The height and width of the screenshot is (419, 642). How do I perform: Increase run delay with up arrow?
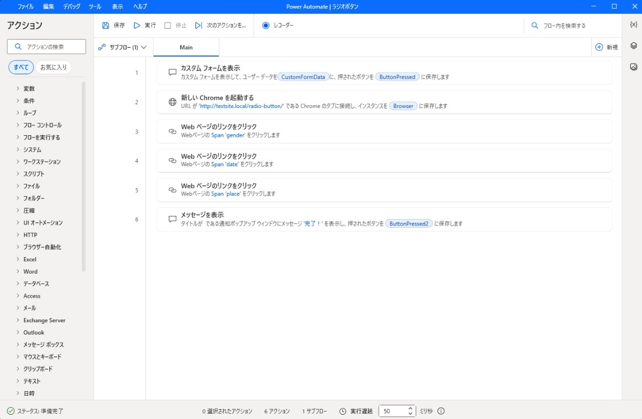(410, 409)
